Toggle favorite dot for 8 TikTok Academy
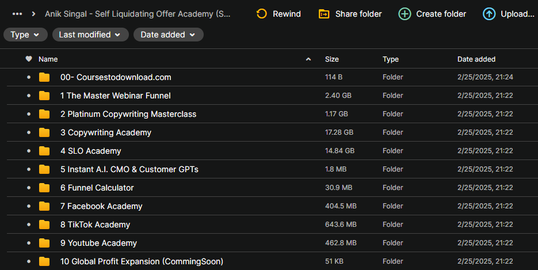The image size is (538, 270). (x=29, y=225)
